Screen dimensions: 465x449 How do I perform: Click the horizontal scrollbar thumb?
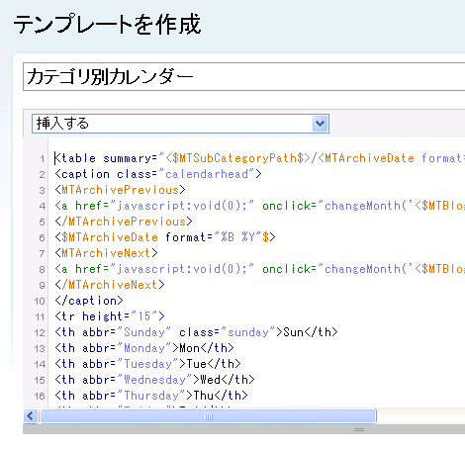(x=208, y=416)
